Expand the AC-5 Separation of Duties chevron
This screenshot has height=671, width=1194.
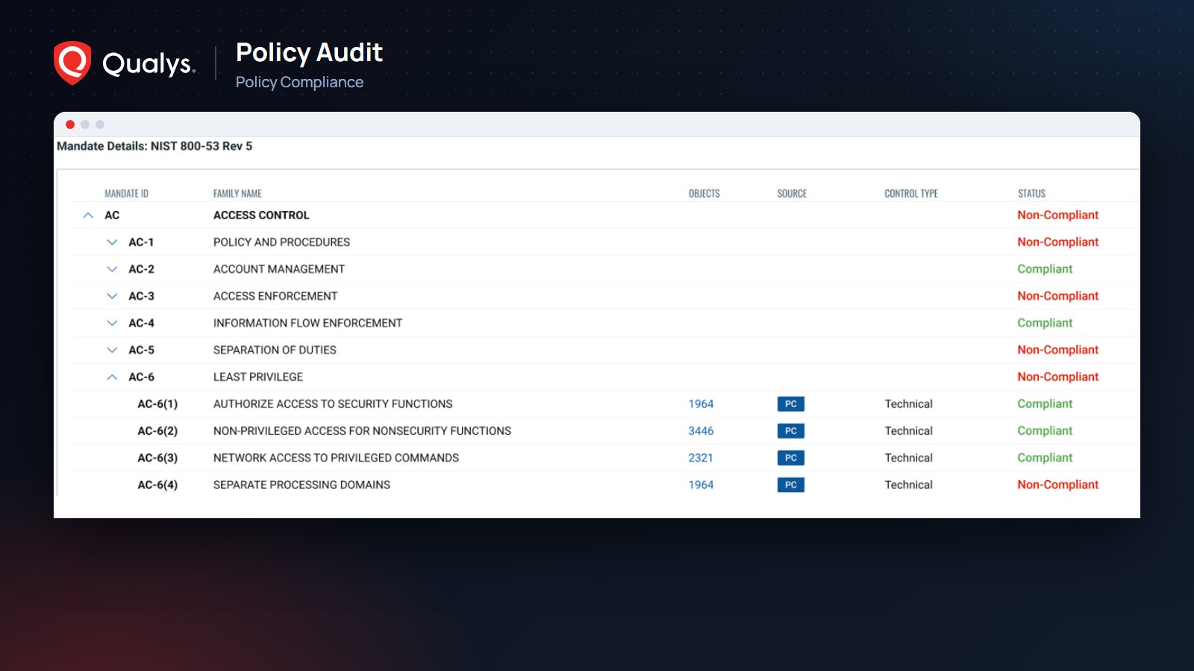[x=112, y=350]
